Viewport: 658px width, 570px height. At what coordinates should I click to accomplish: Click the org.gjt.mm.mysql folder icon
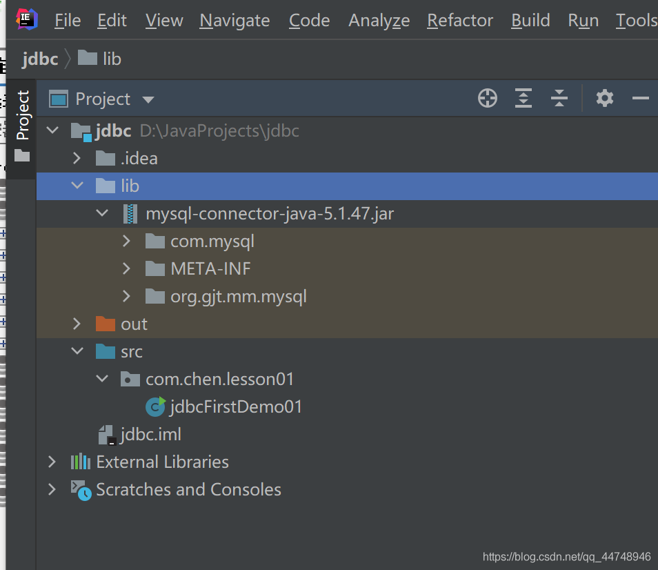tap(155, 296)
